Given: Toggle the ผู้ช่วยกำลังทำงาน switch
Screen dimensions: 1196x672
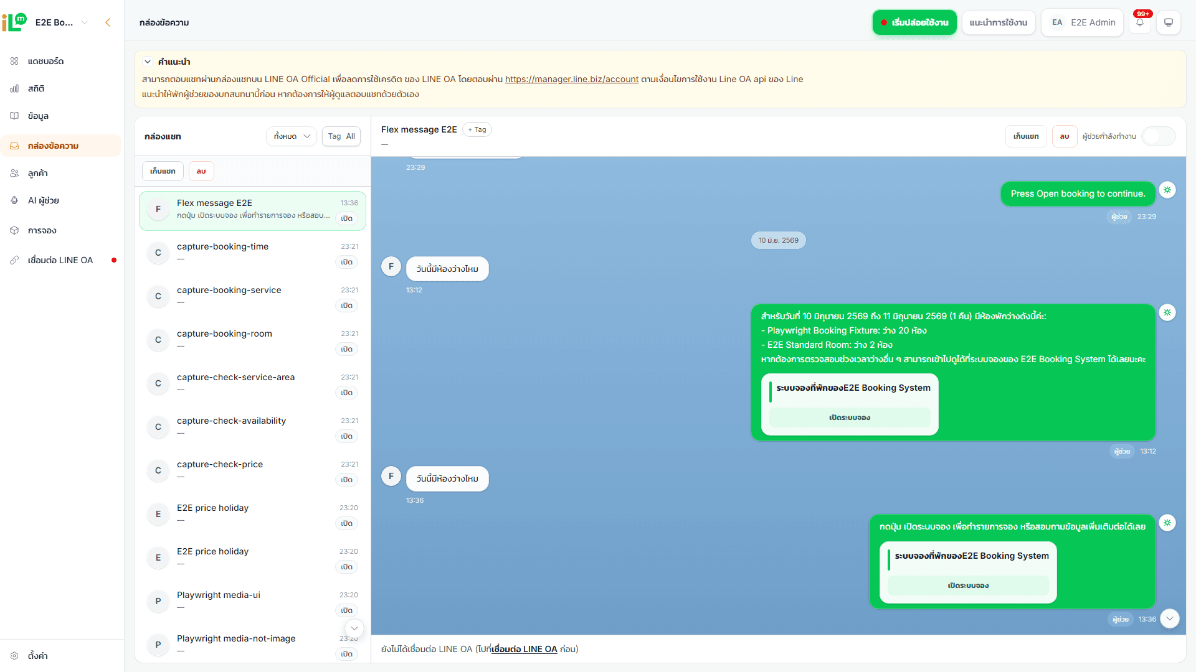Looking at the screenshot, I should coord(1159,136).
